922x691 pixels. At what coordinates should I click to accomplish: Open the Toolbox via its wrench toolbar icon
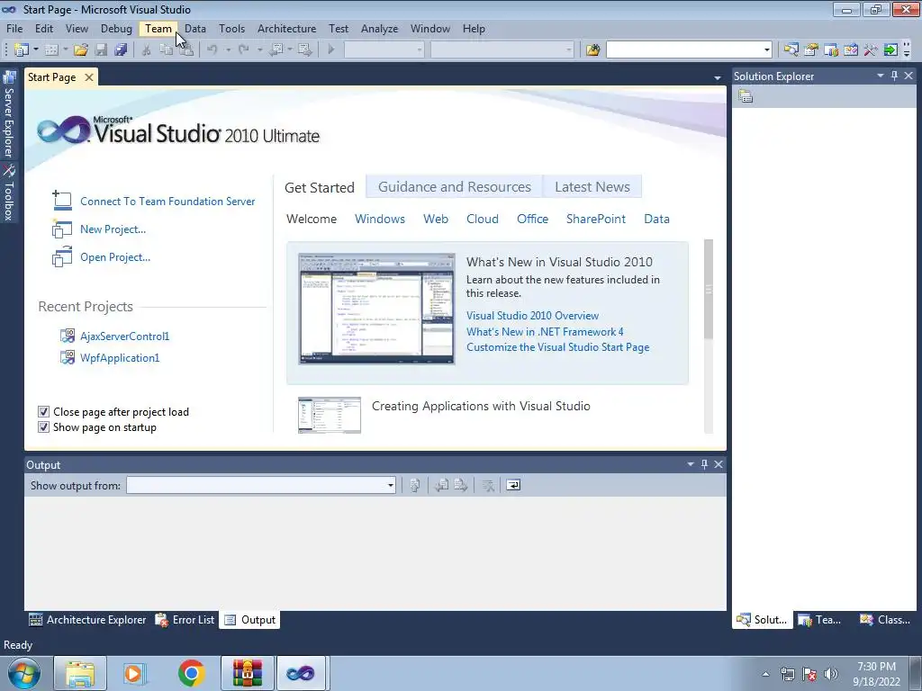871,50
